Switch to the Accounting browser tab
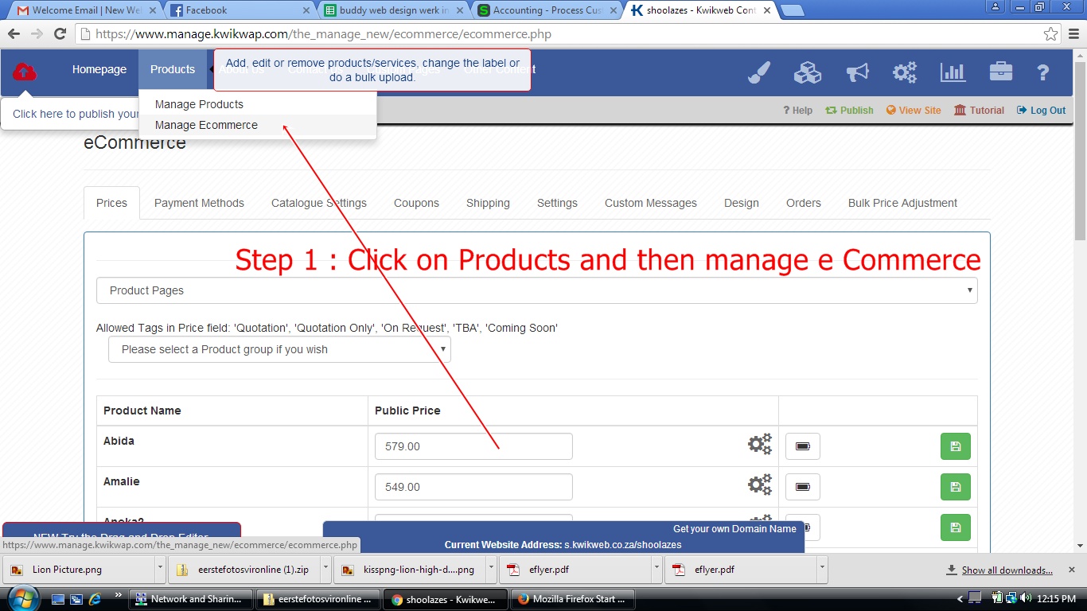The height and width of the screenshot is (611, 1087). pyautogui.click(x=547, y=10)
